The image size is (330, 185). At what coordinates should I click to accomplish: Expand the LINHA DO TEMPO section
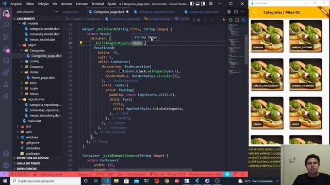pyautogui.click(x=28, y=163)
